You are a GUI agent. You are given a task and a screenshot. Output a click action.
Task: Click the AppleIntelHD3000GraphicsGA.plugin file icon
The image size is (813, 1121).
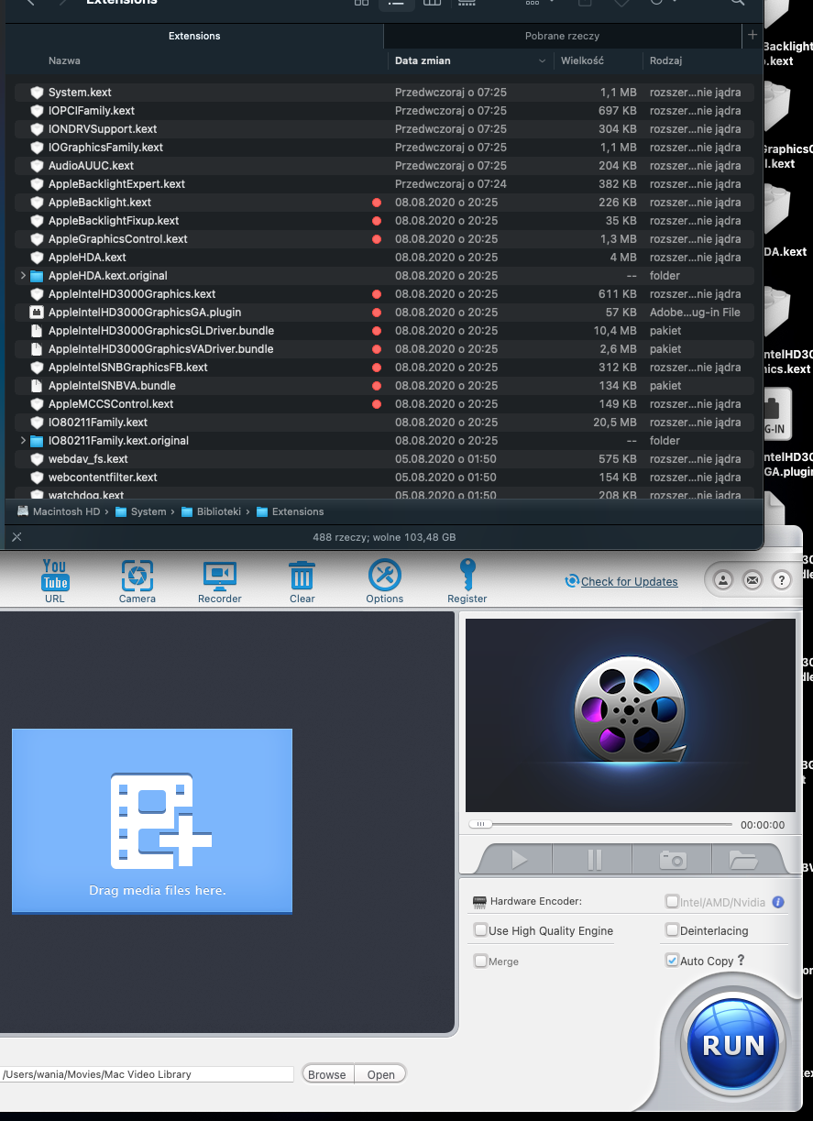point(37,313)
